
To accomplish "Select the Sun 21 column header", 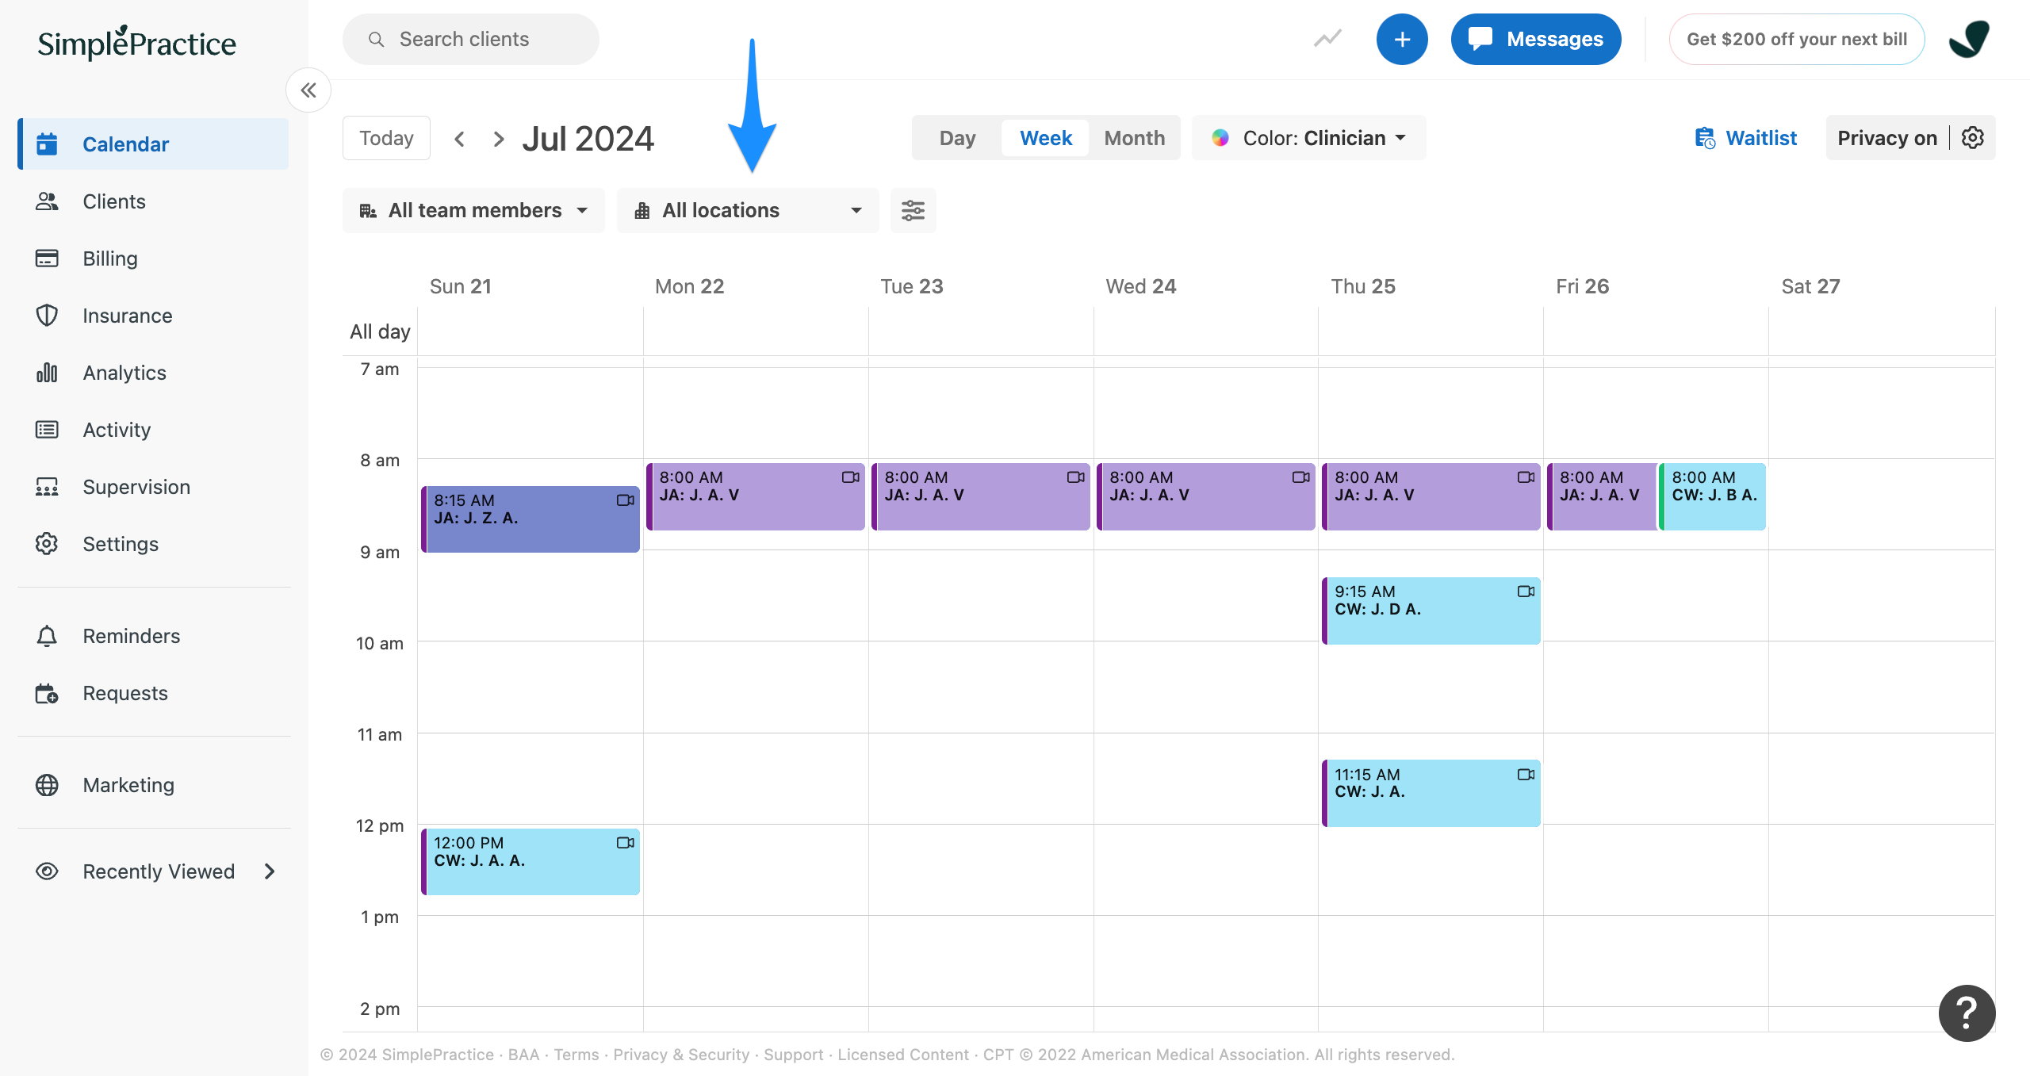I will click(461, 286).
